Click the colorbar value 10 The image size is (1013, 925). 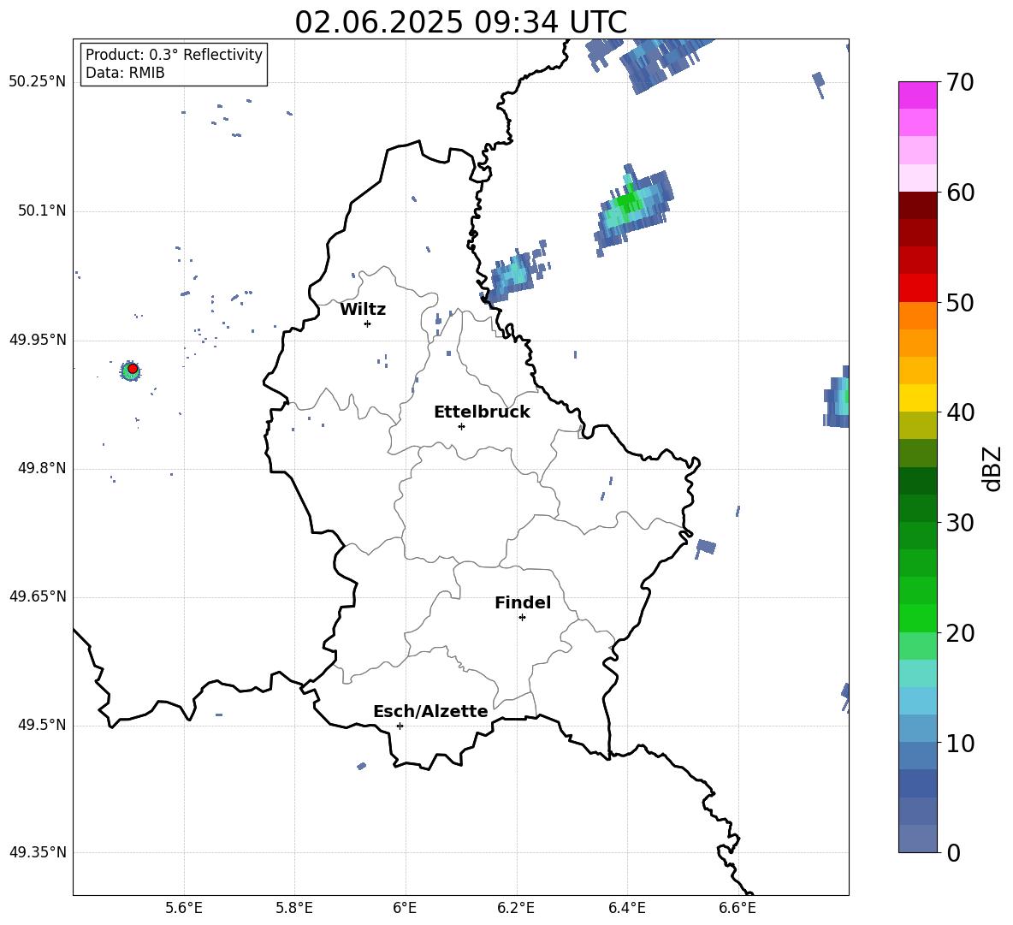(960, 743)
